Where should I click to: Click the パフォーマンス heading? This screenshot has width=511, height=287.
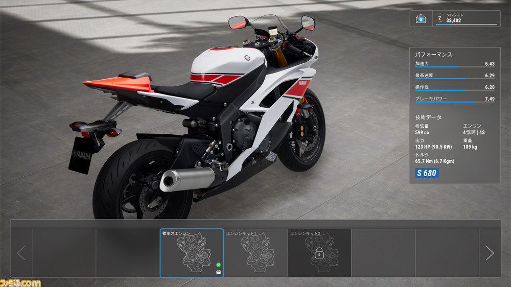pyautogui.click(x=433, y=55)
